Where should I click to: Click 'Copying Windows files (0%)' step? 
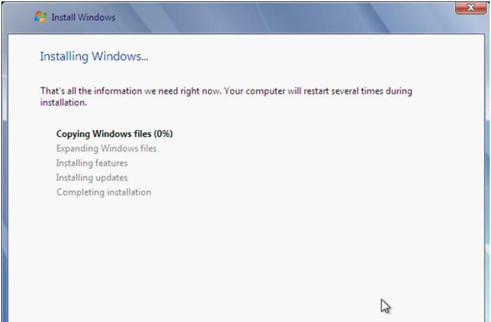[114, 134]
